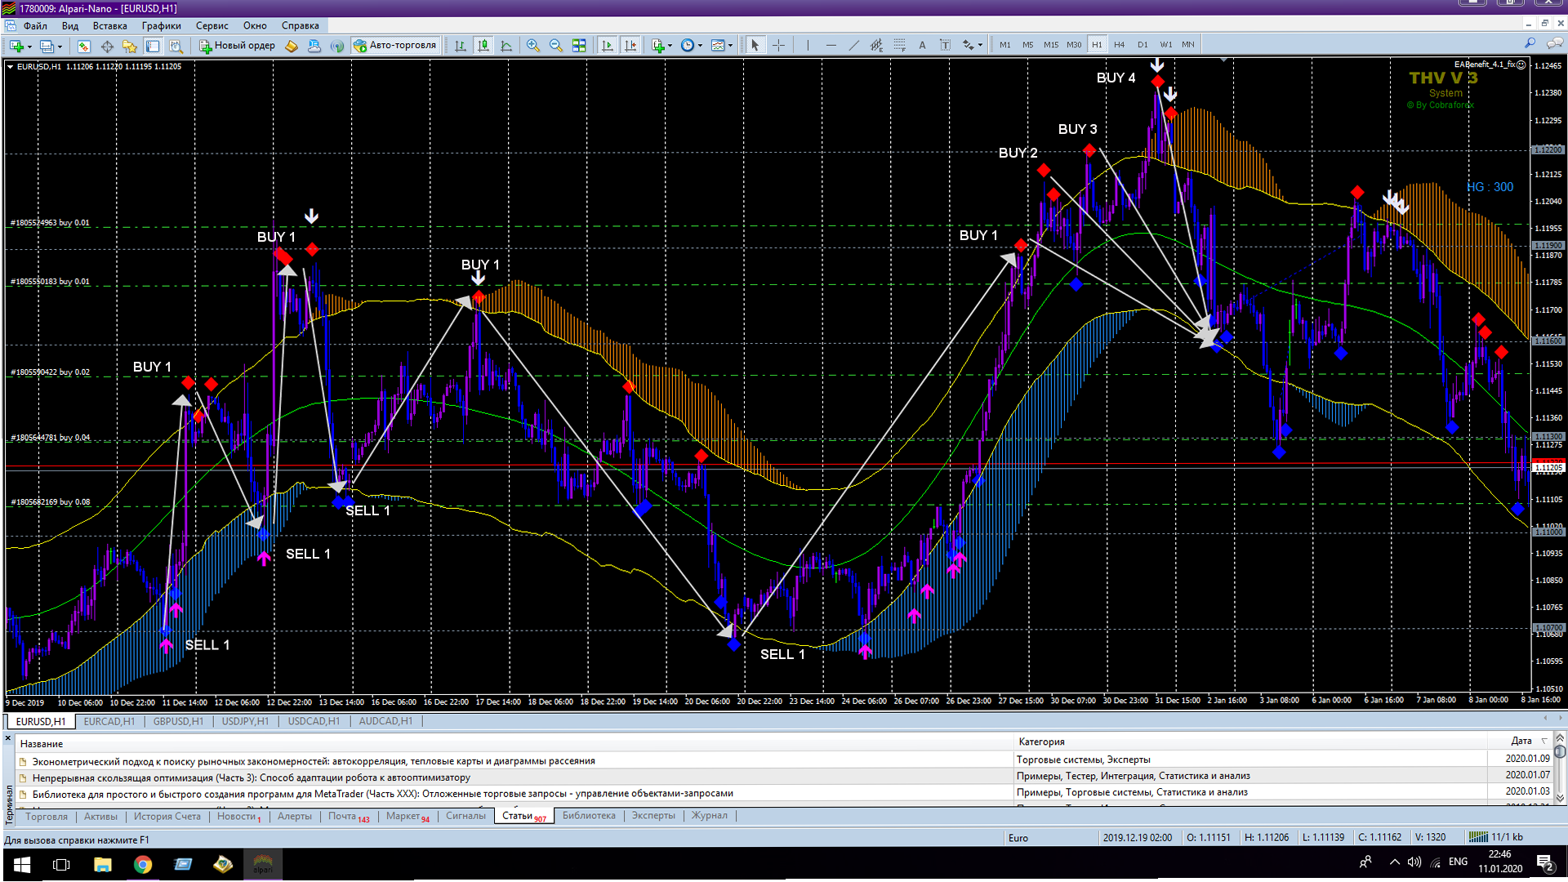This screenshot has height=882, width=1568.
Task: Expand the templates dropdown arrow
Action: pos(730,46)
